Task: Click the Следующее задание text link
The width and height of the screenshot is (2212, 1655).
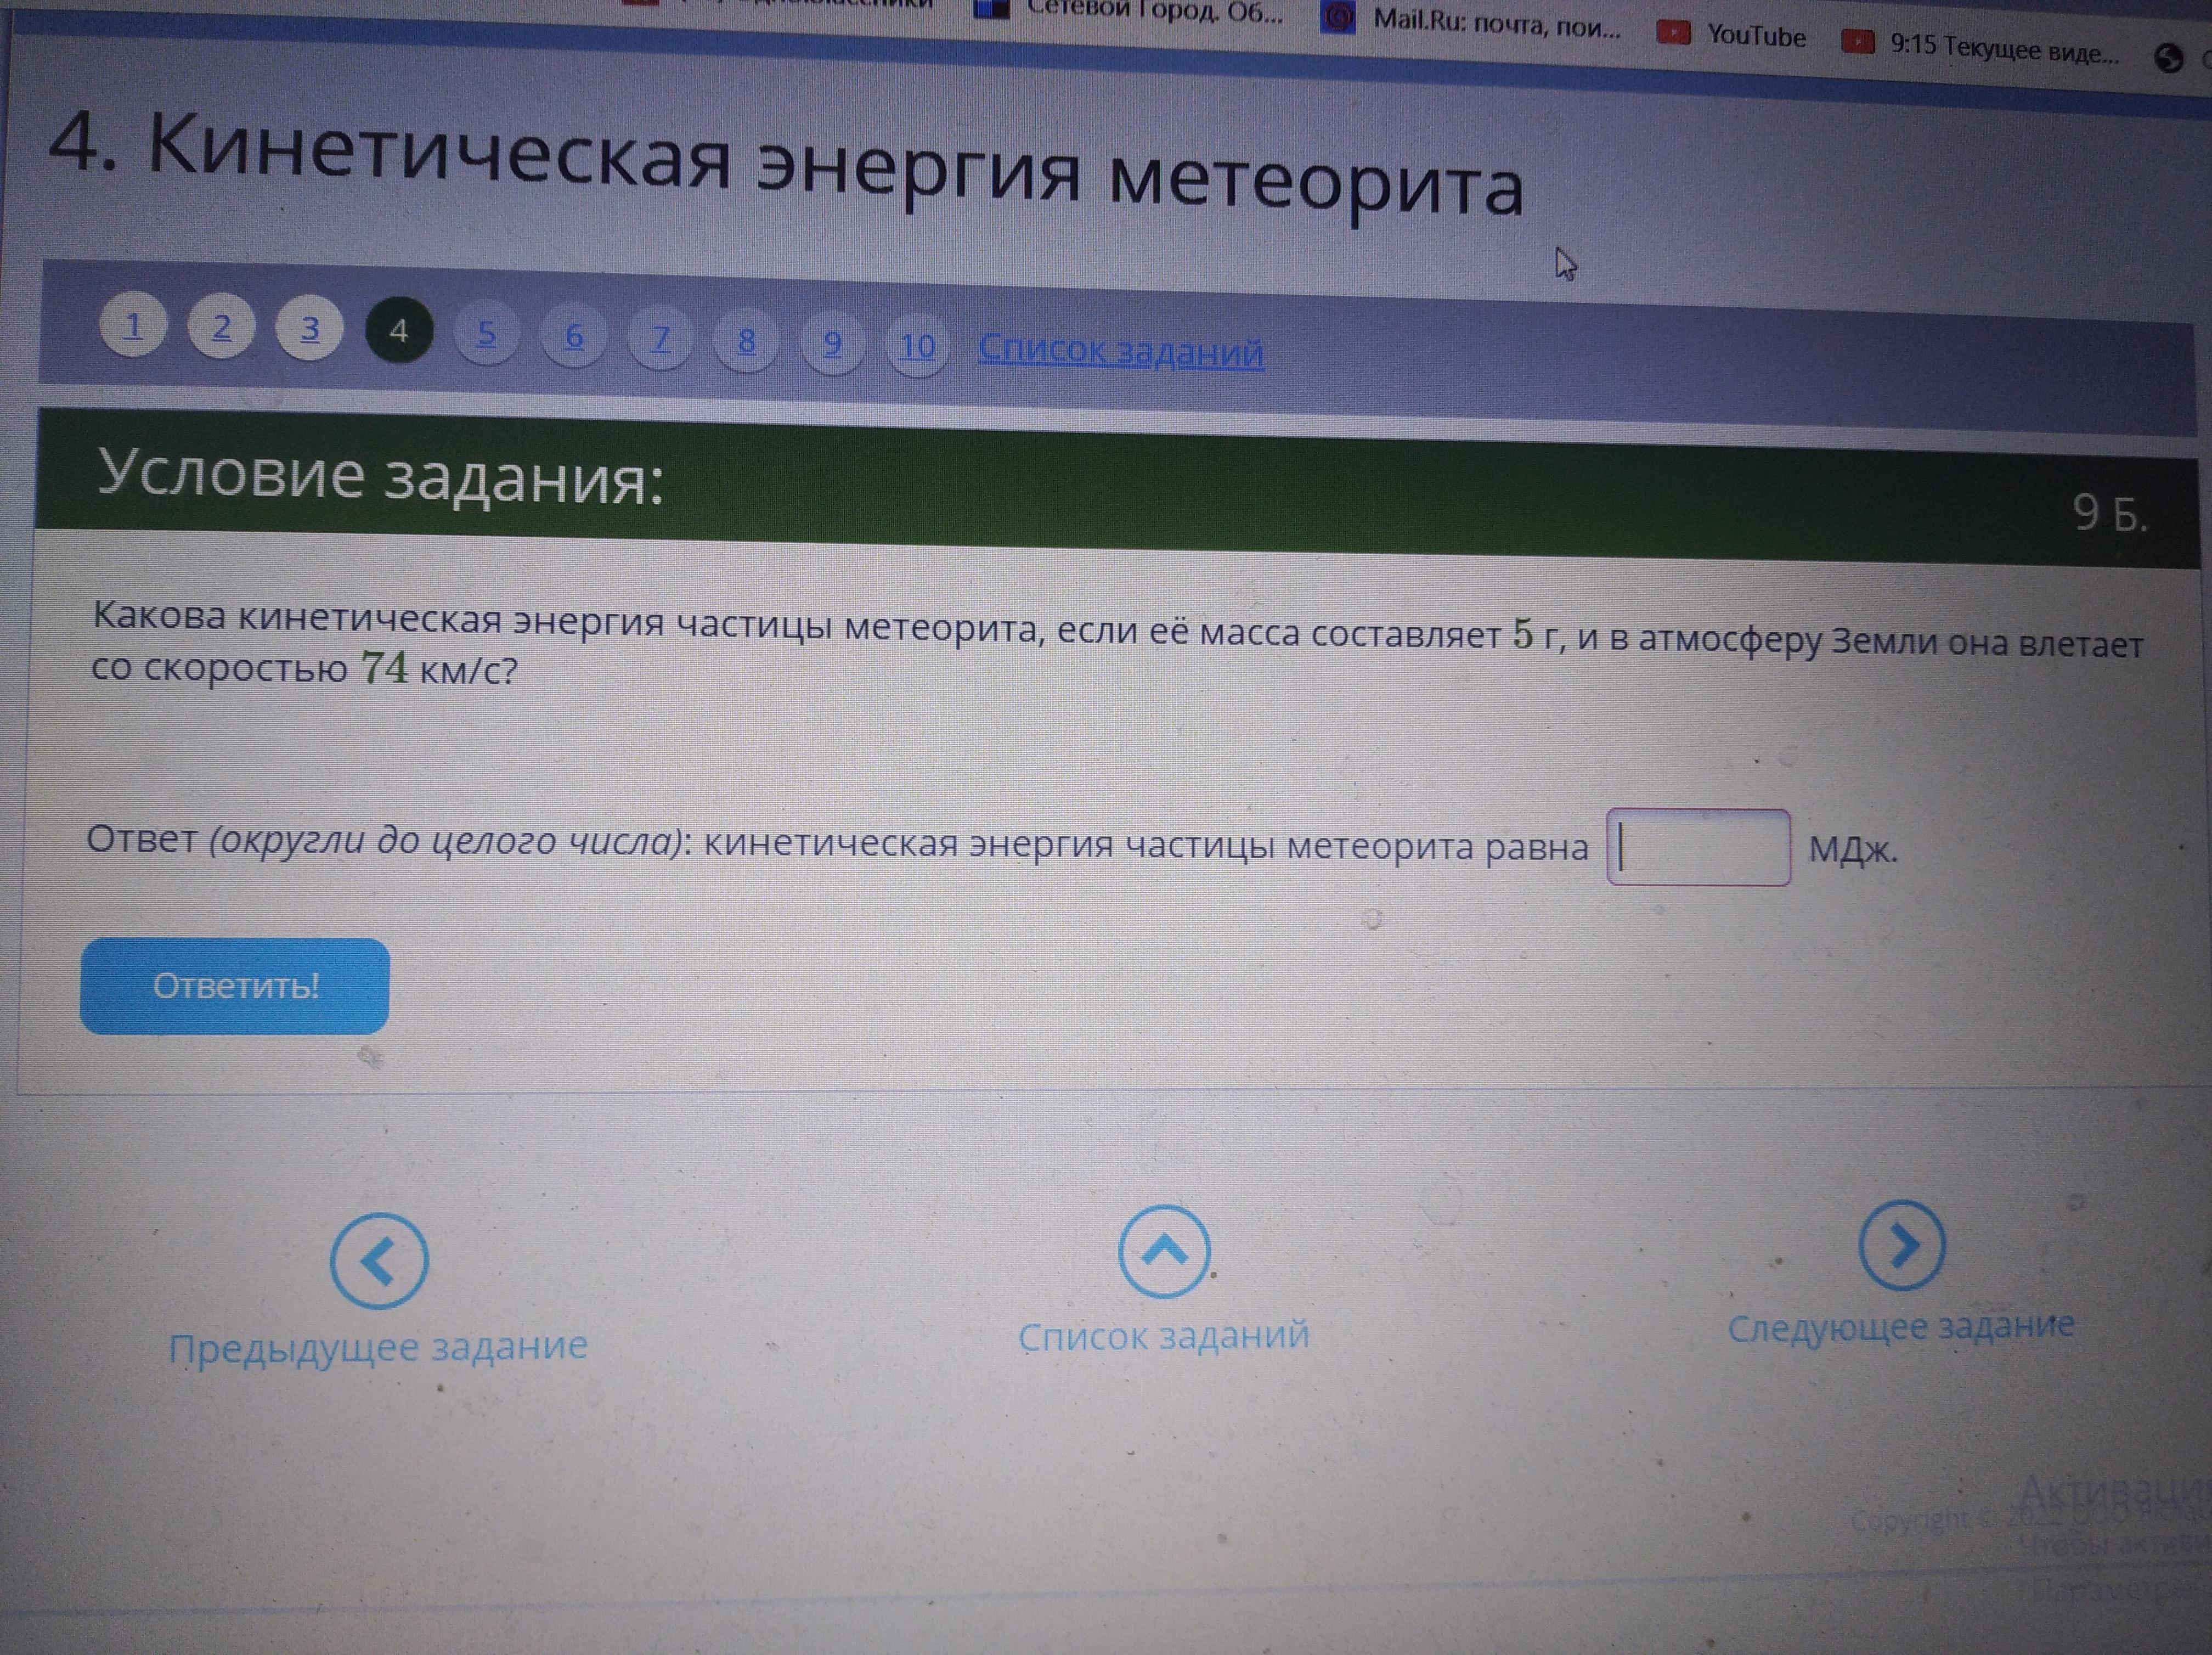Action: [x=1901, y=1327]
